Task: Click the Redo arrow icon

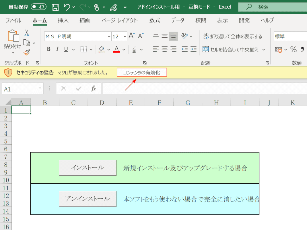Action: coord(83,7)
